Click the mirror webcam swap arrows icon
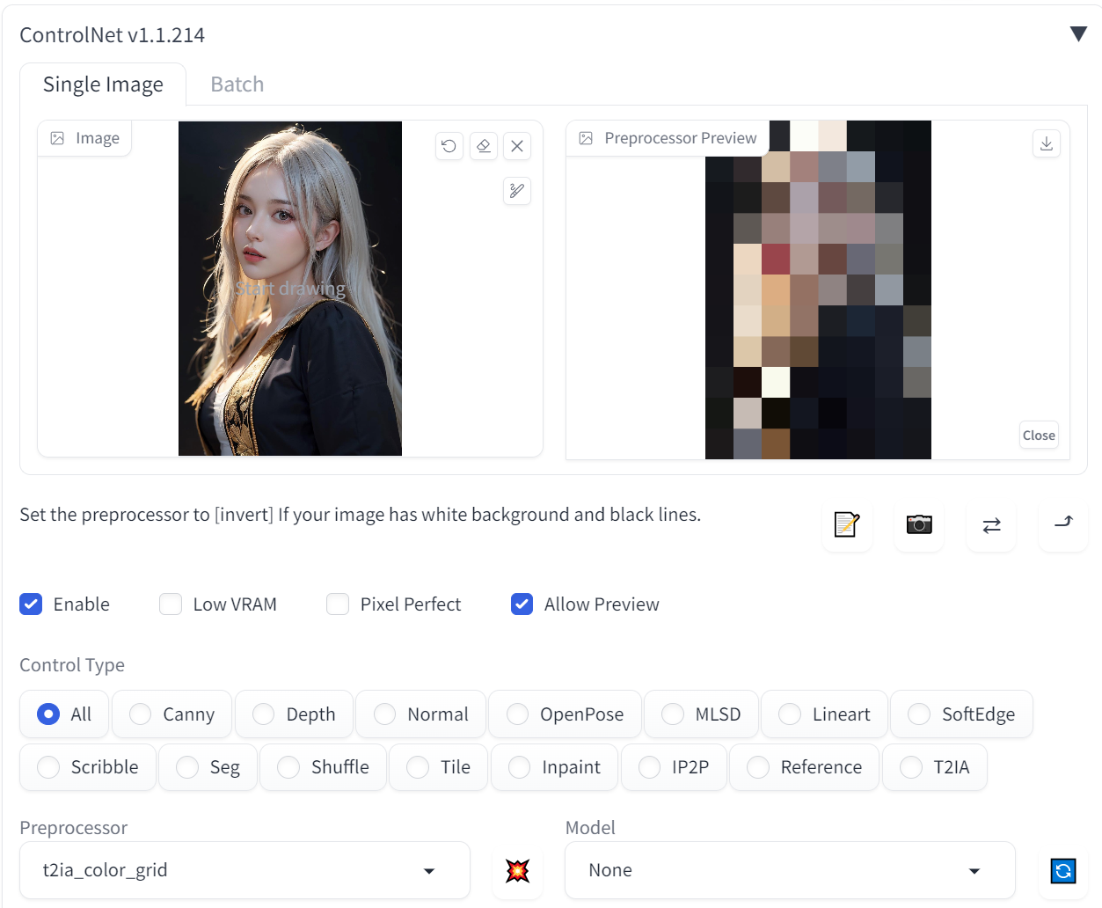This screenshot has width=1102, height=908. coord(991,525)
